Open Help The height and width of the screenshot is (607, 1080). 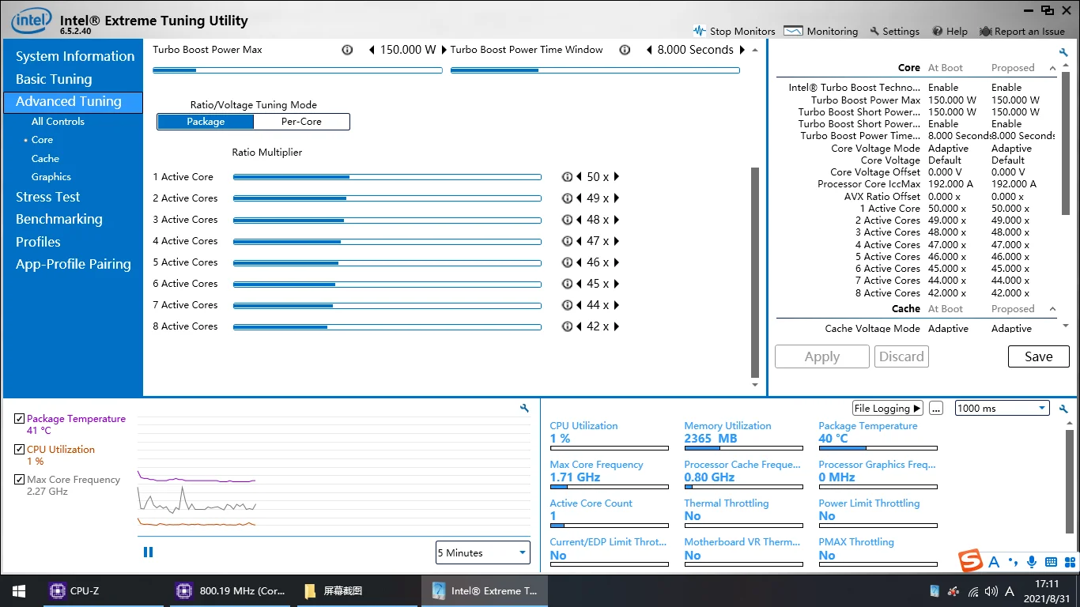pos(950,31)
